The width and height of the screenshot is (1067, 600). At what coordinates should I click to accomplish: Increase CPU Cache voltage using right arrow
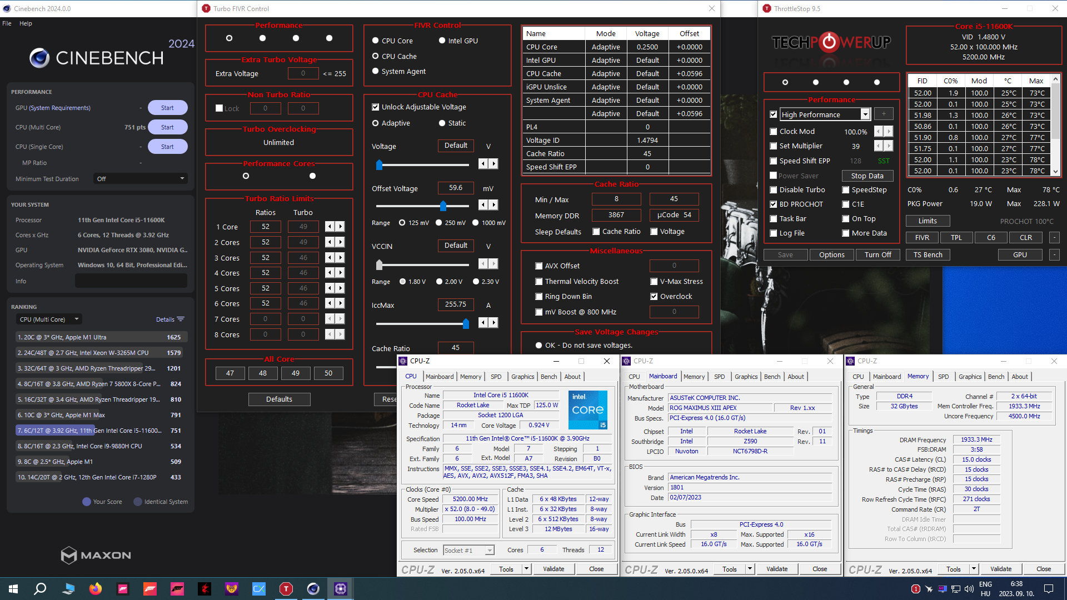pyautogui.click(x=493, y=164)
